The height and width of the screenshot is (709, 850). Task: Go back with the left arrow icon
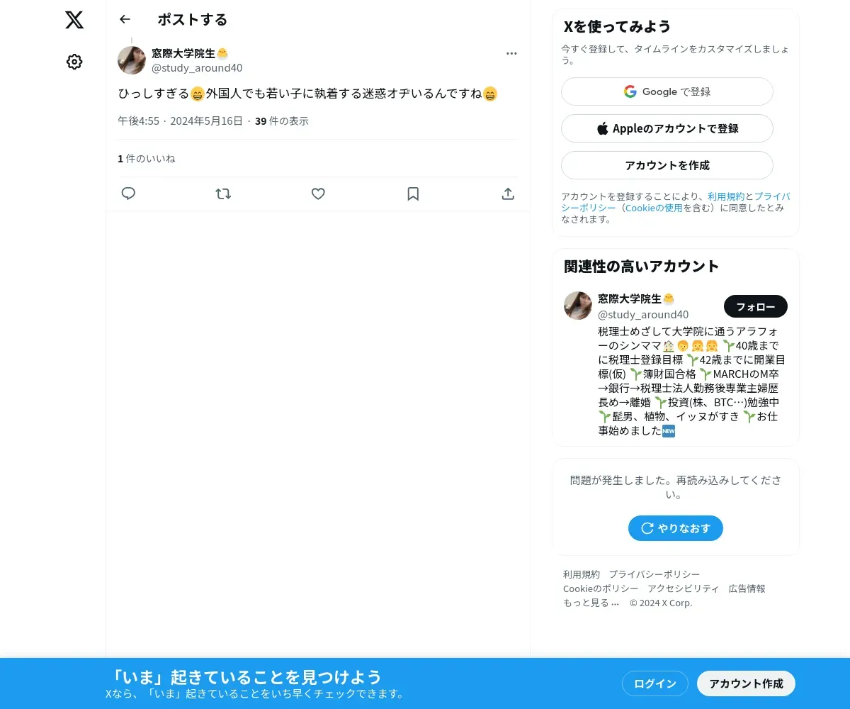[125, 19]
